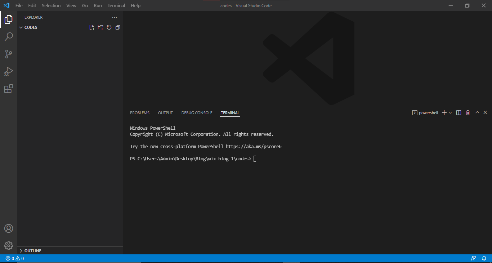
Task: Click the feedback icon in status bar
Action: [x=473, y=258]
